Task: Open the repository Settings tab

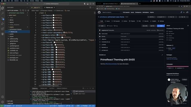Action: click(161, 21)
